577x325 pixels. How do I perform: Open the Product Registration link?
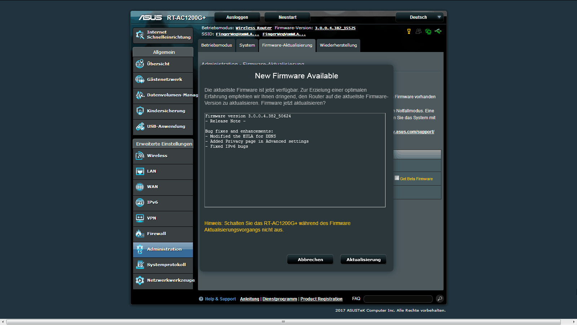click(321, 299)
